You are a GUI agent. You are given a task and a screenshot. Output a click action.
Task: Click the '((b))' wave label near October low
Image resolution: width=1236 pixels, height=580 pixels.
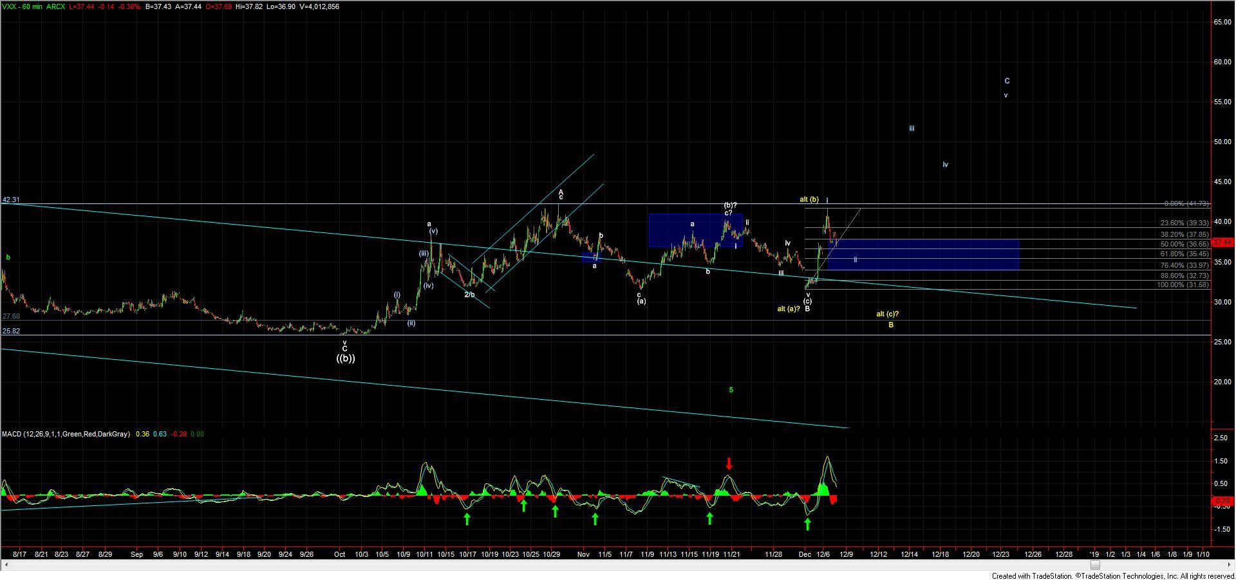point(346,359)
